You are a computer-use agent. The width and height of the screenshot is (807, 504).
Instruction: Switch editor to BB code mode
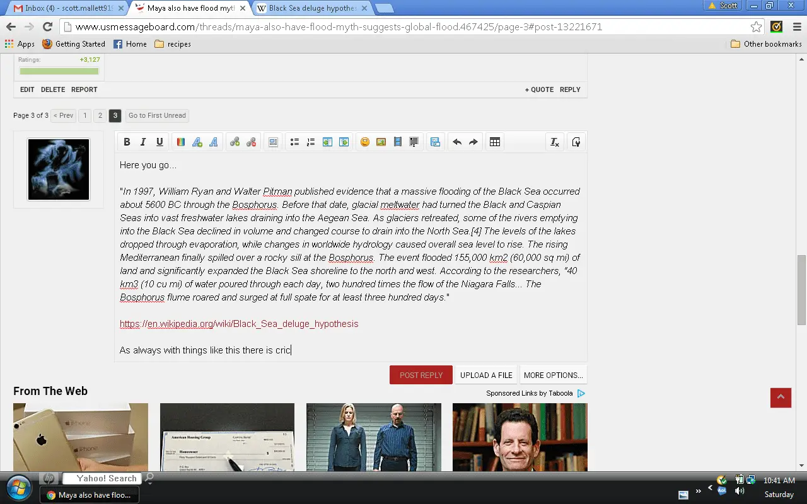tap(576, 142)
